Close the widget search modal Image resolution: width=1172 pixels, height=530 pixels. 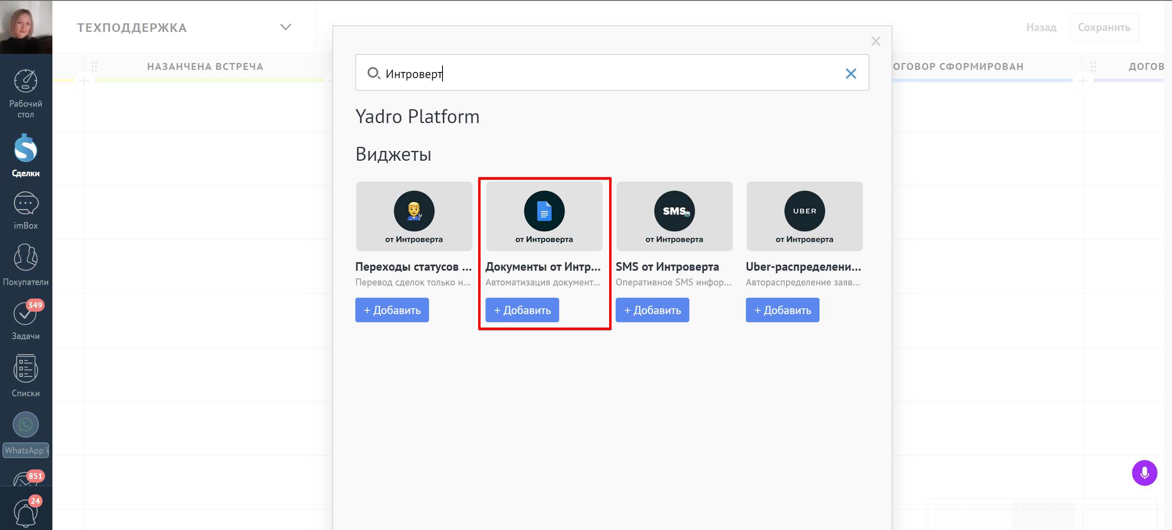pos(875,41)
